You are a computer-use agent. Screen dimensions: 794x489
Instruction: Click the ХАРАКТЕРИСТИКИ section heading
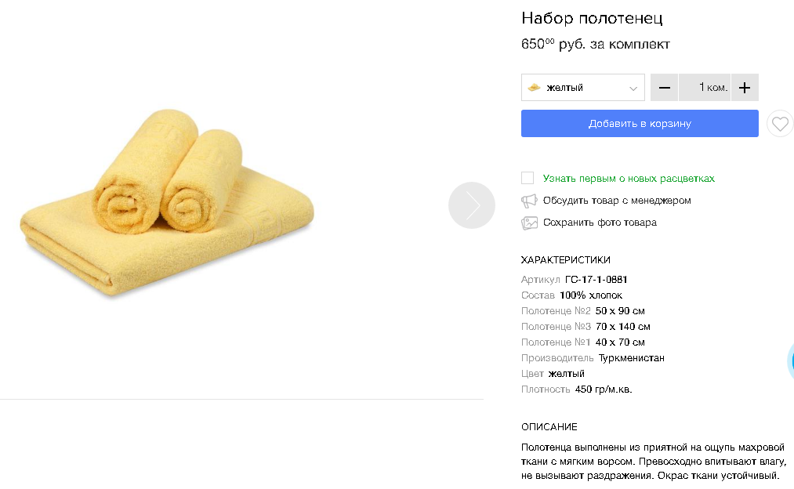[x=565, y=260]
